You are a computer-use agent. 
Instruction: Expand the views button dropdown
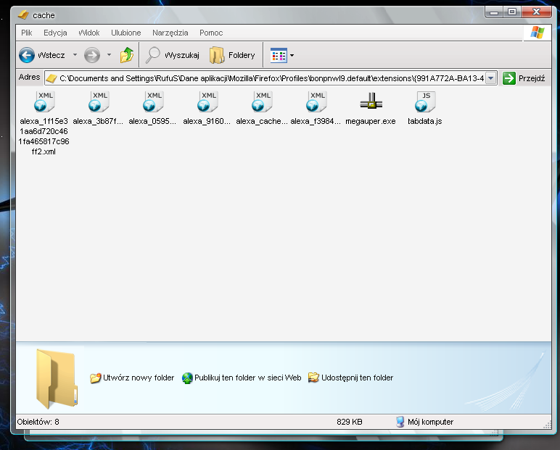pos(292,55)
